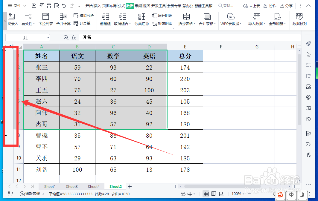The height and width of the screenshot is (201, 318).
Task: Click the Undo arrow icon
Action: 64,6
